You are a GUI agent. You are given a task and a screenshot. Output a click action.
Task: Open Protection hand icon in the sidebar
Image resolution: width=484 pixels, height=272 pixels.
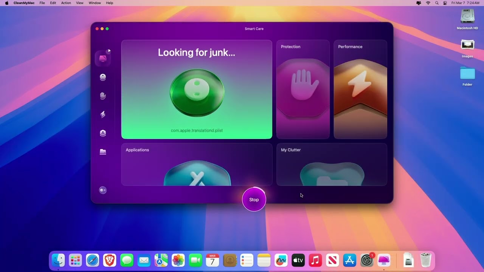point(103,96)
